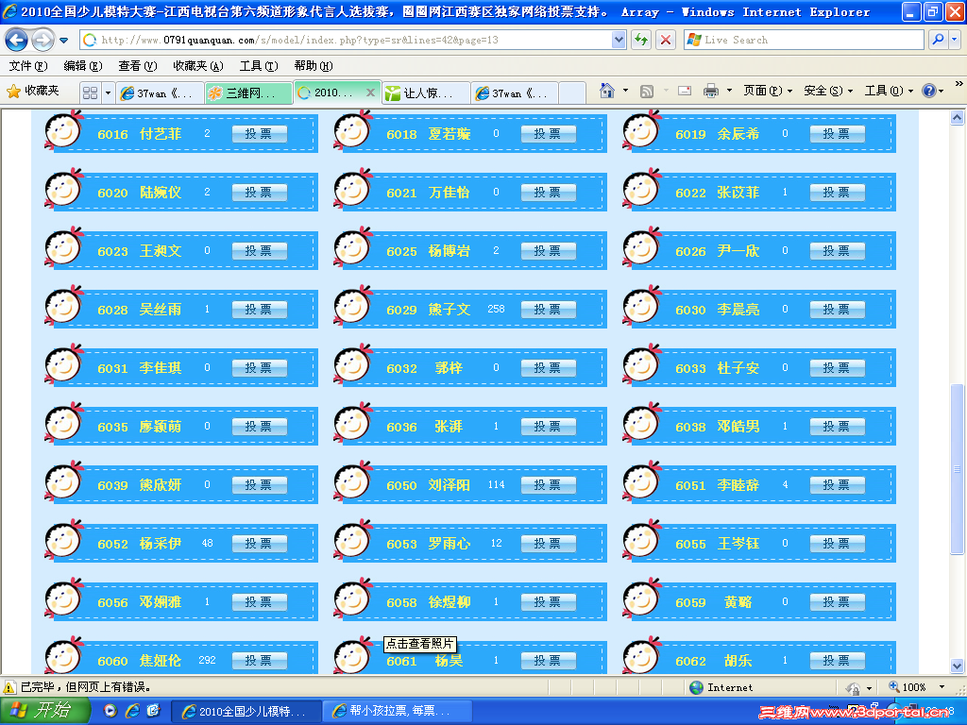Vote for 6060 焦妞伦
Screen dimensions: 967x725
point(259,661)
